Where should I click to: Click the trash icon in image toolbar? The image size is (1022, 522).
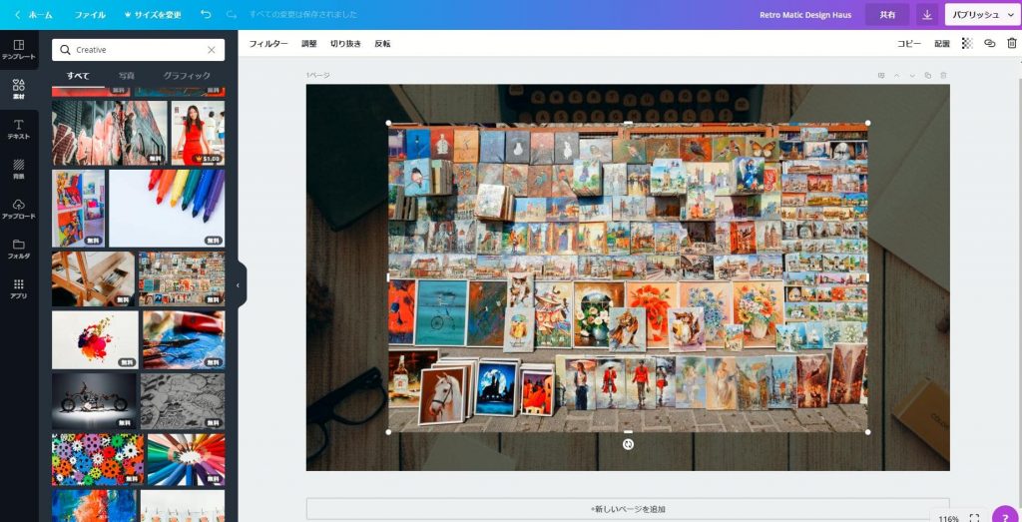[1012, 43]
